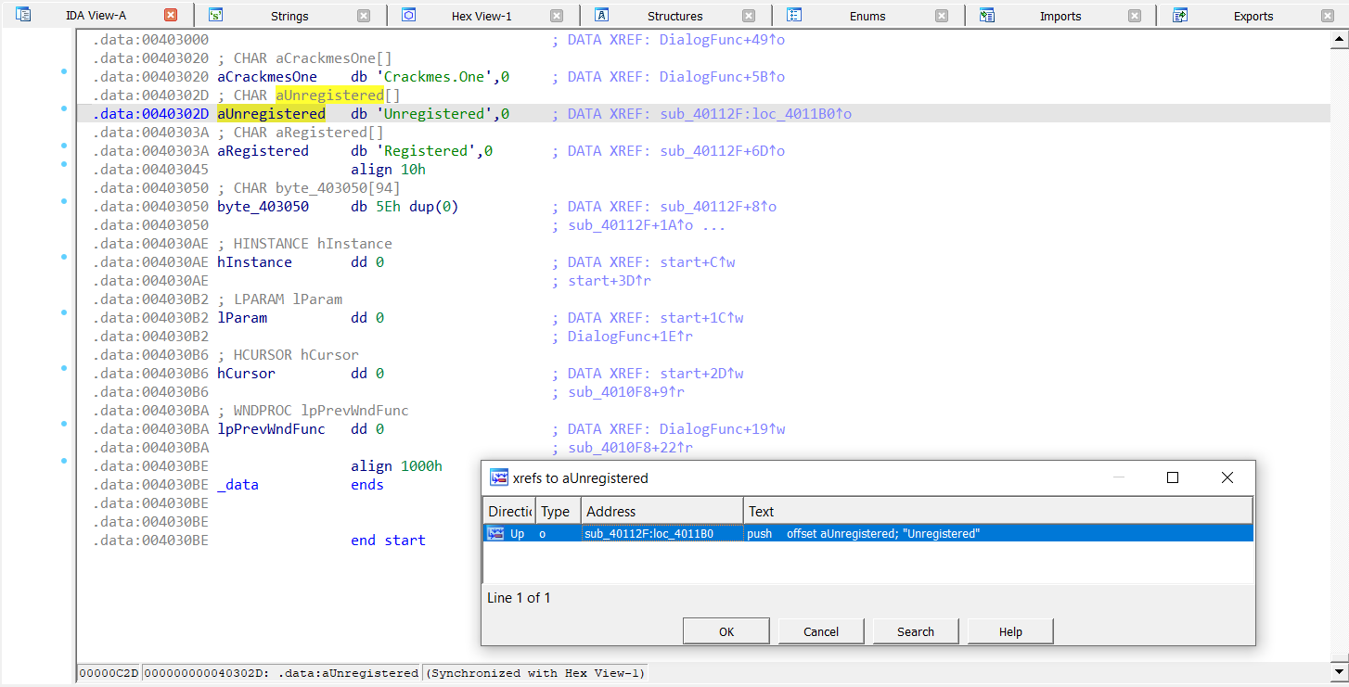Click OK in xrefs dialog
Screen dimensions: 1349x687
point(726,631)
